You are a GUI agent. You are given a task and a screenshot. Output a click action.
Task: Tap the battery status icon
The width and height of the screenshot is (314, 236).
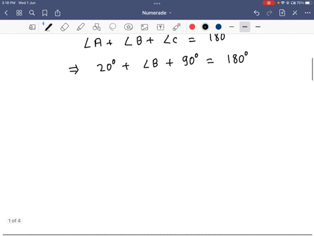(308, 3)
